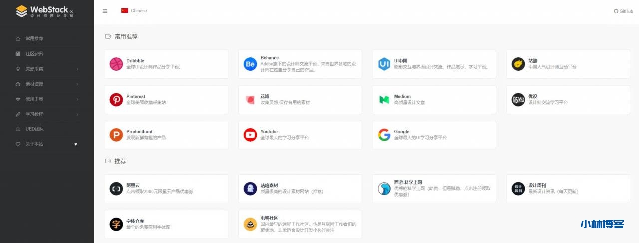The height and width of the screenshot is (243, 639).
Task: Expand the 素材资源 sidebar section
Action: click(47, 84)
